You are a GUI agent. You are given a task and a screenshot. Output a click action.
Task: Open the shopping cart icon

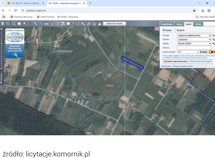pos(94,24)
